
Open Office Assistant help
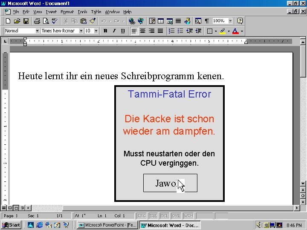pos(240,21)
